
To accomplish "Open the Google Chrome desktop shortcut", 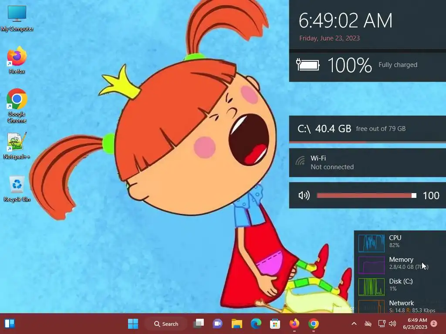I will (17, 106).
